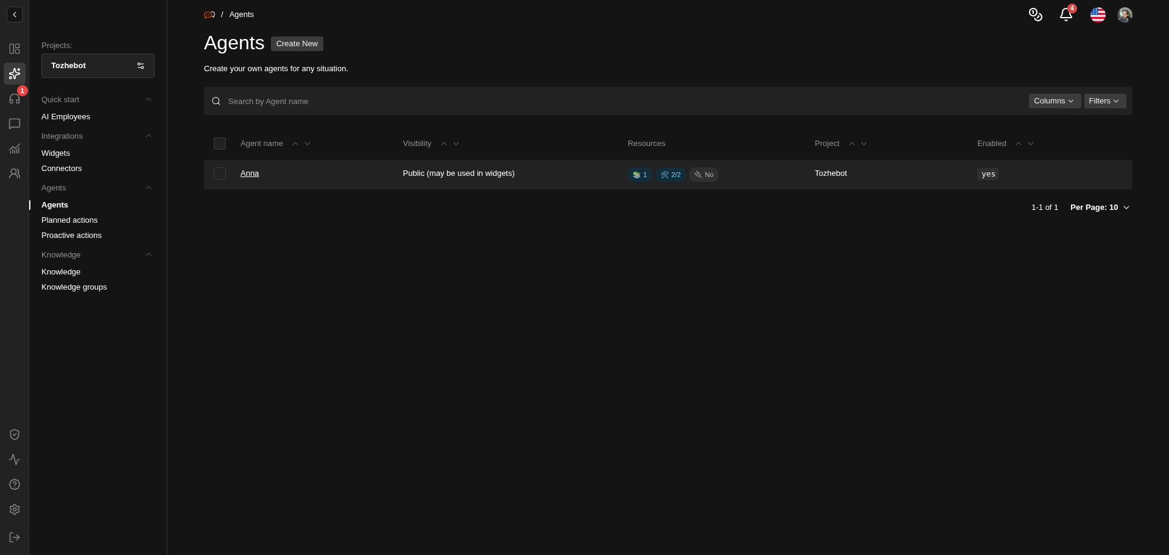
Task: Open the Filters dropdown
Action: point(1104,101)
